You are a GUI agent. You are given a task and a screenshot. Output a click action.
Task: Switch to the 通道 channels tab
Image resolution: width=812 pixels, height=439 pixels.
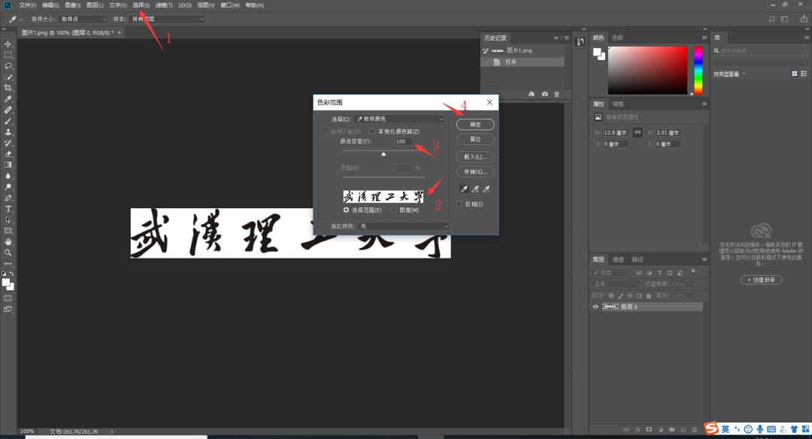click(x=618, y=259)
